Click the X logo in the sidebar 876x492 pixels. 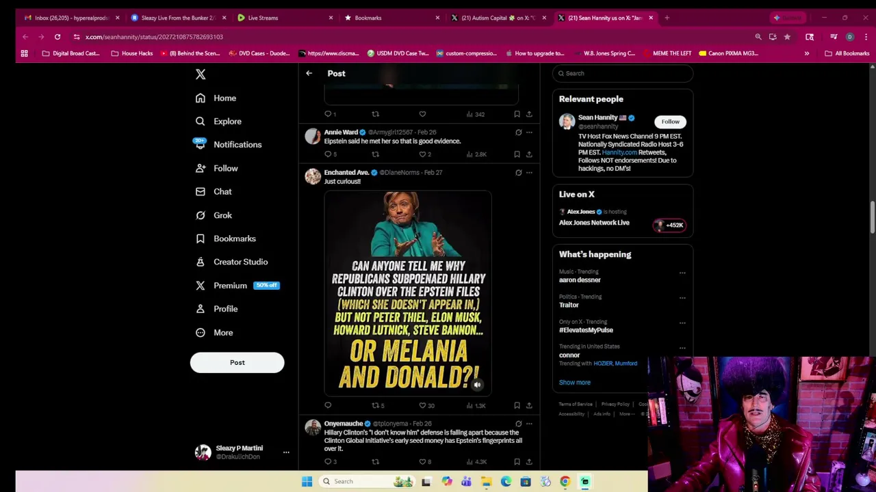pos(201,74)
